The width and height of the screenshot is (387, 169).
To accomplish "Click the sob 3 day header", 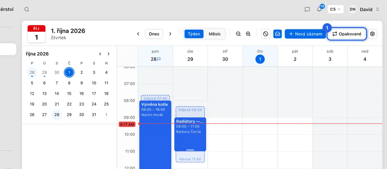I will tap(330, 55).
